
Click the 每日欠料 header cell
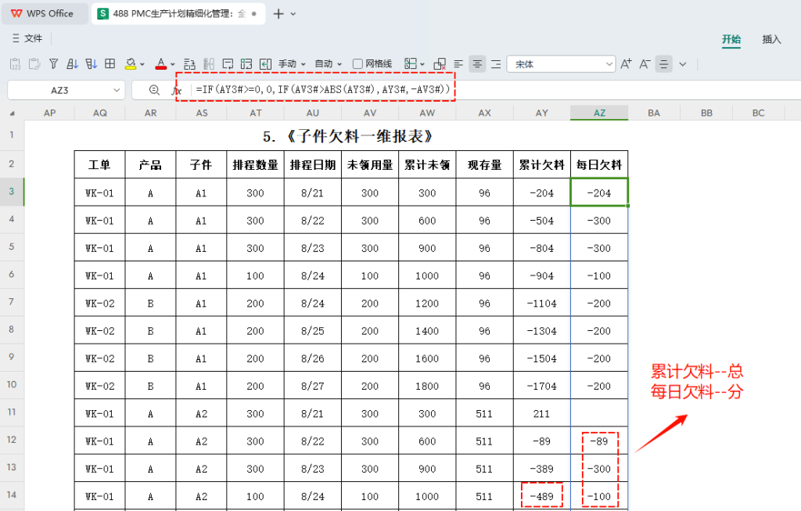tap(599, 164)
